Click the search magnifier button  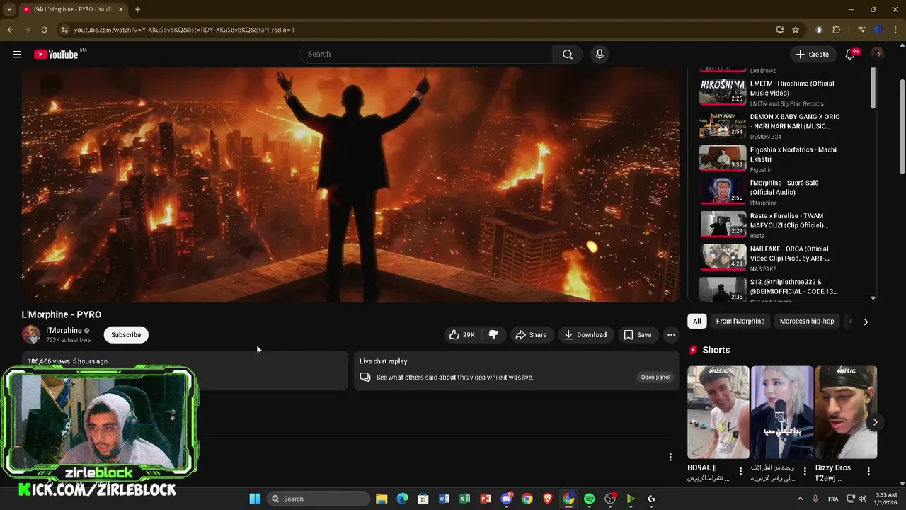[x=567, y=54]
